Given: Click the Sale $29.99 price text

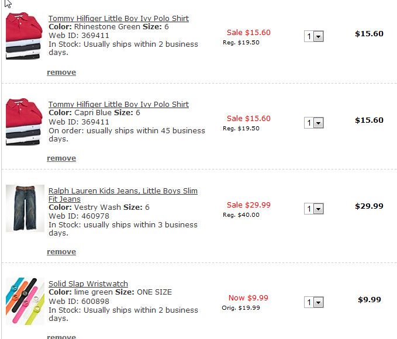Looking at the screenshot, I should (x=248, y=205).
